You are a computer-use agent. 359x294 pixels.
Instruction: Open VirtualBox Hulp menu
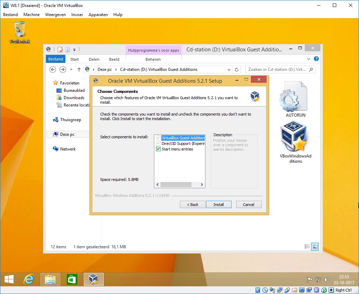pyautogui.click(x=118, y=15)
